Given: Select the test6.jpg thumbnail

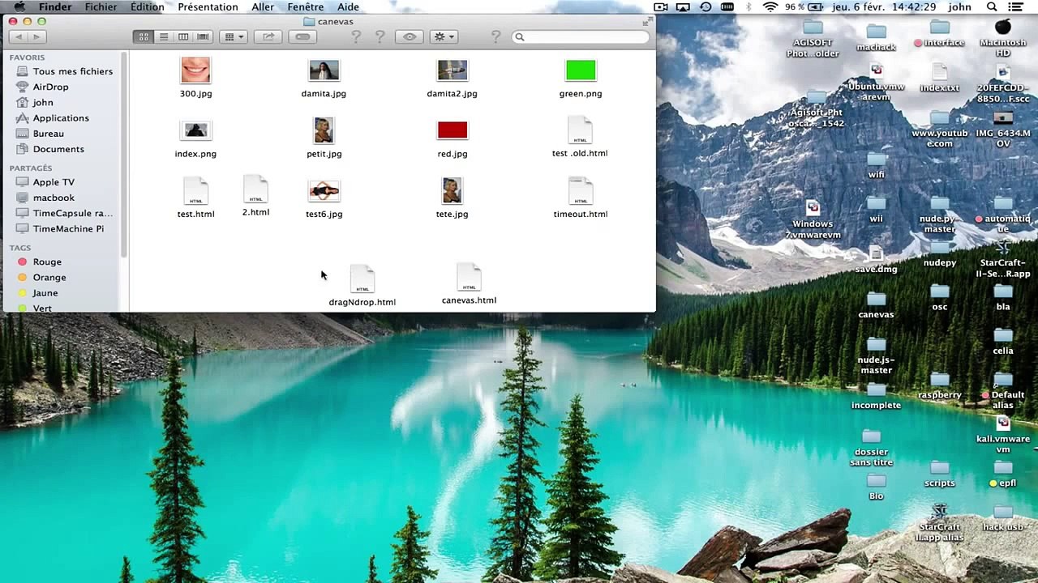Looking at the screenshot, I should [x=324, y=191].
